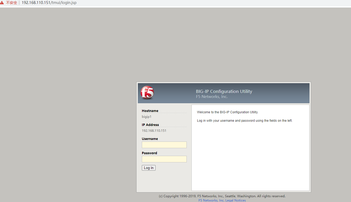Click the 'Password' field label

click(x=149, y=153)
